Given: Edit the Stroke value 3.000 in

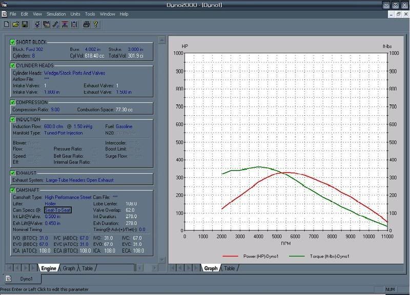Looking at the screenshot, I should pos(135,49).
